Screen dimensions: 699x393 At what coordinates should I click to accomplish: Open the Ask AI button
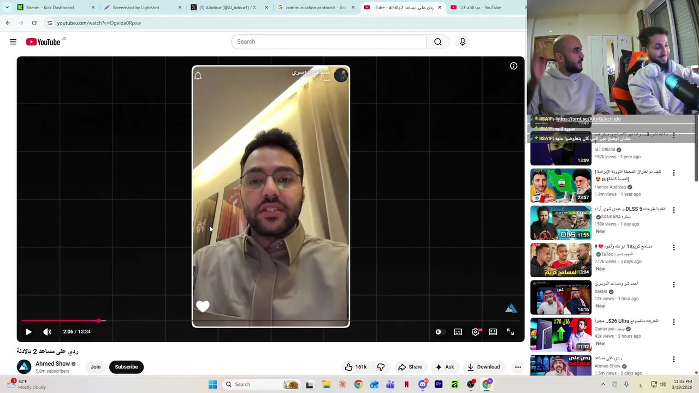point(445,367)
